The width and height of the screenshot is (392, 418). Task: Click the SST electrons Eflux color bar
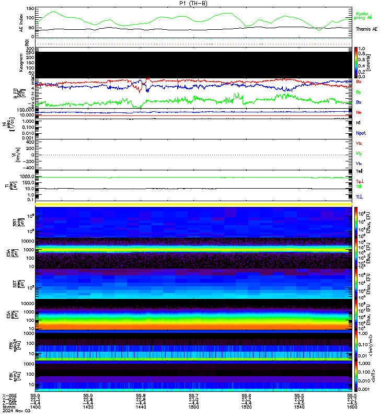pyautogui.click(x=356, y=284)
